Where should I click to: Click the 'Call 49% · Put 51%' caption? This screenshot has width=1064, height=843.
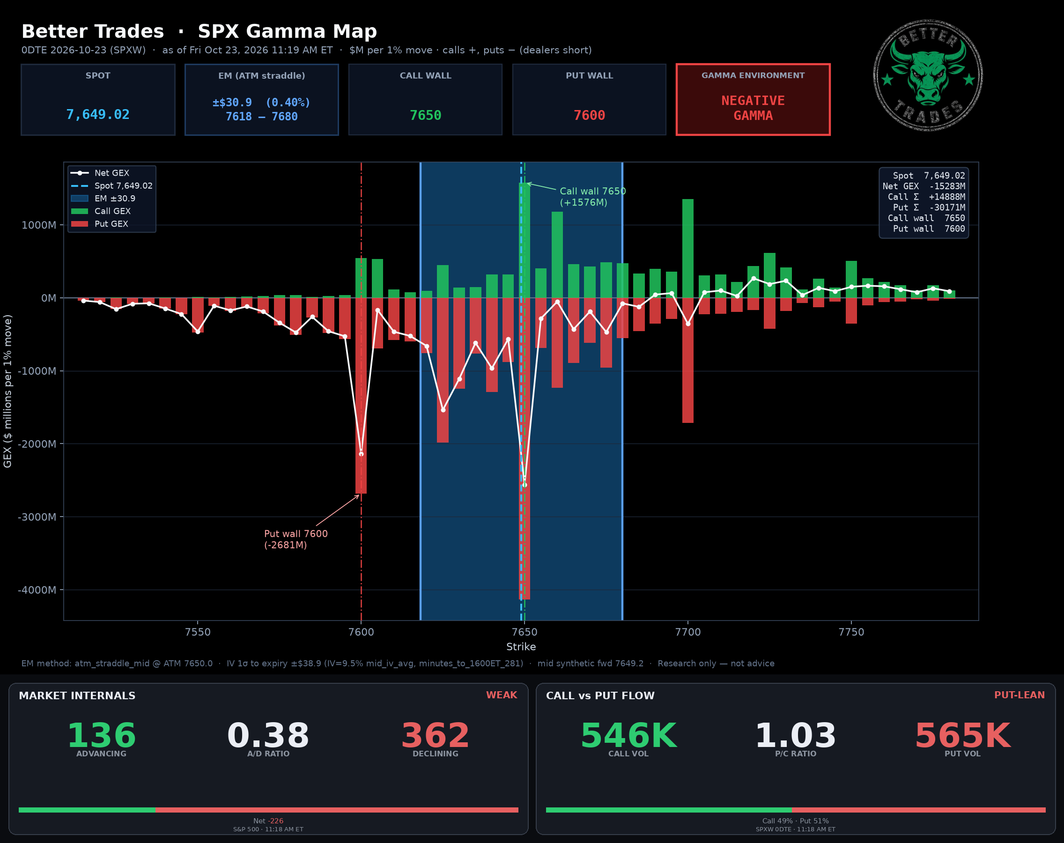click(796, 821)
